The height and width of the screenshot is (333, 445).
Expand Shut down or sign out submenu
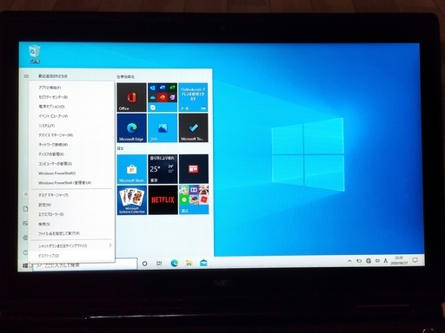(x=71, y=245)
